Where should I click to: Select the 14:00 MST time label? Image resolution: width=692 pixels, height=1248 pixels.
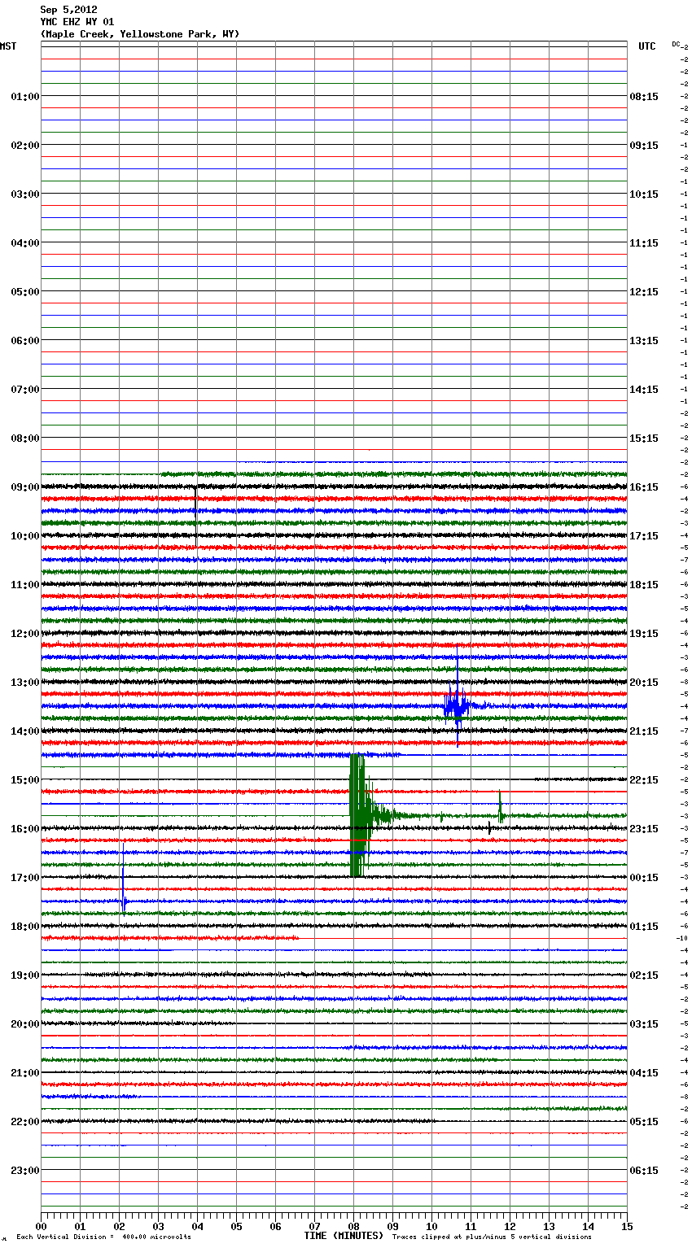click(24, 731)
